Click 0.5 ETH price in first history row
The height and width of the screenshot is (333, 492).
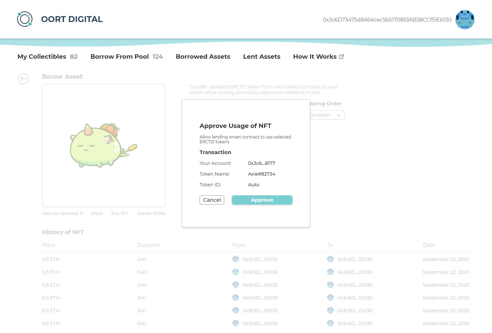(x=51, y=259)
